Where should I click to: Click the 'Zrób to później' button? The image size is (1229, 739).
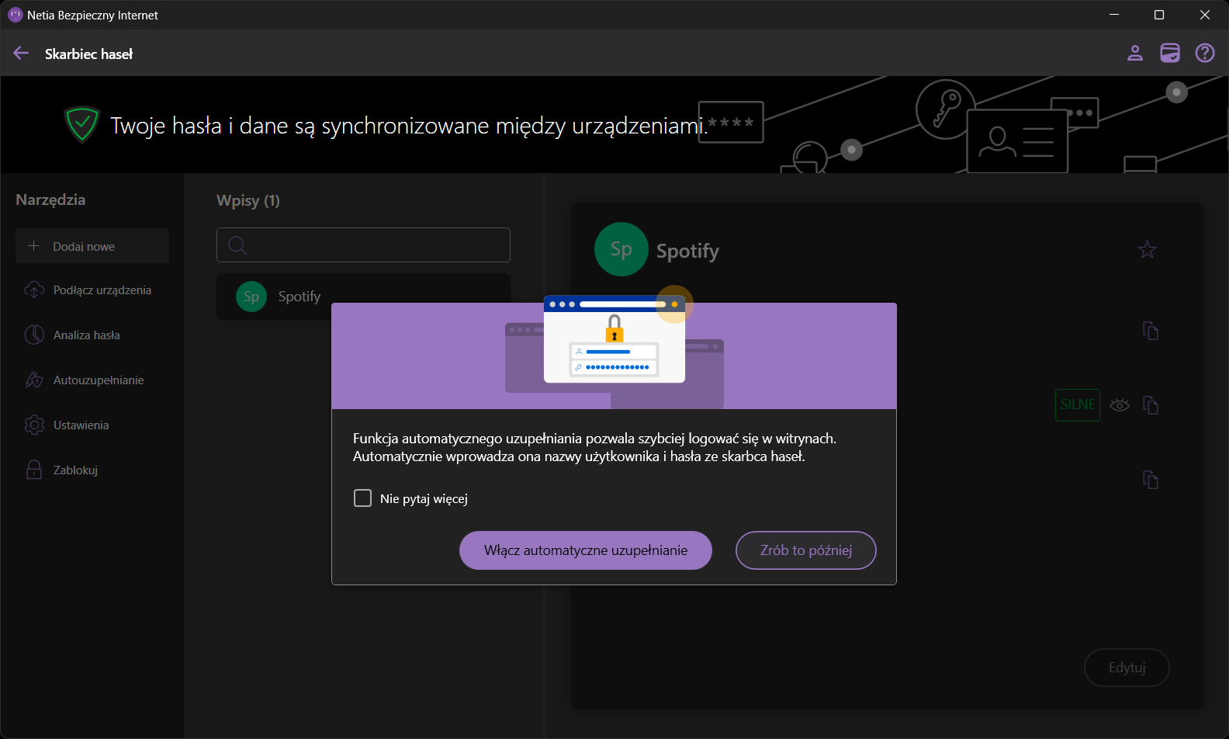coord(805,550)
